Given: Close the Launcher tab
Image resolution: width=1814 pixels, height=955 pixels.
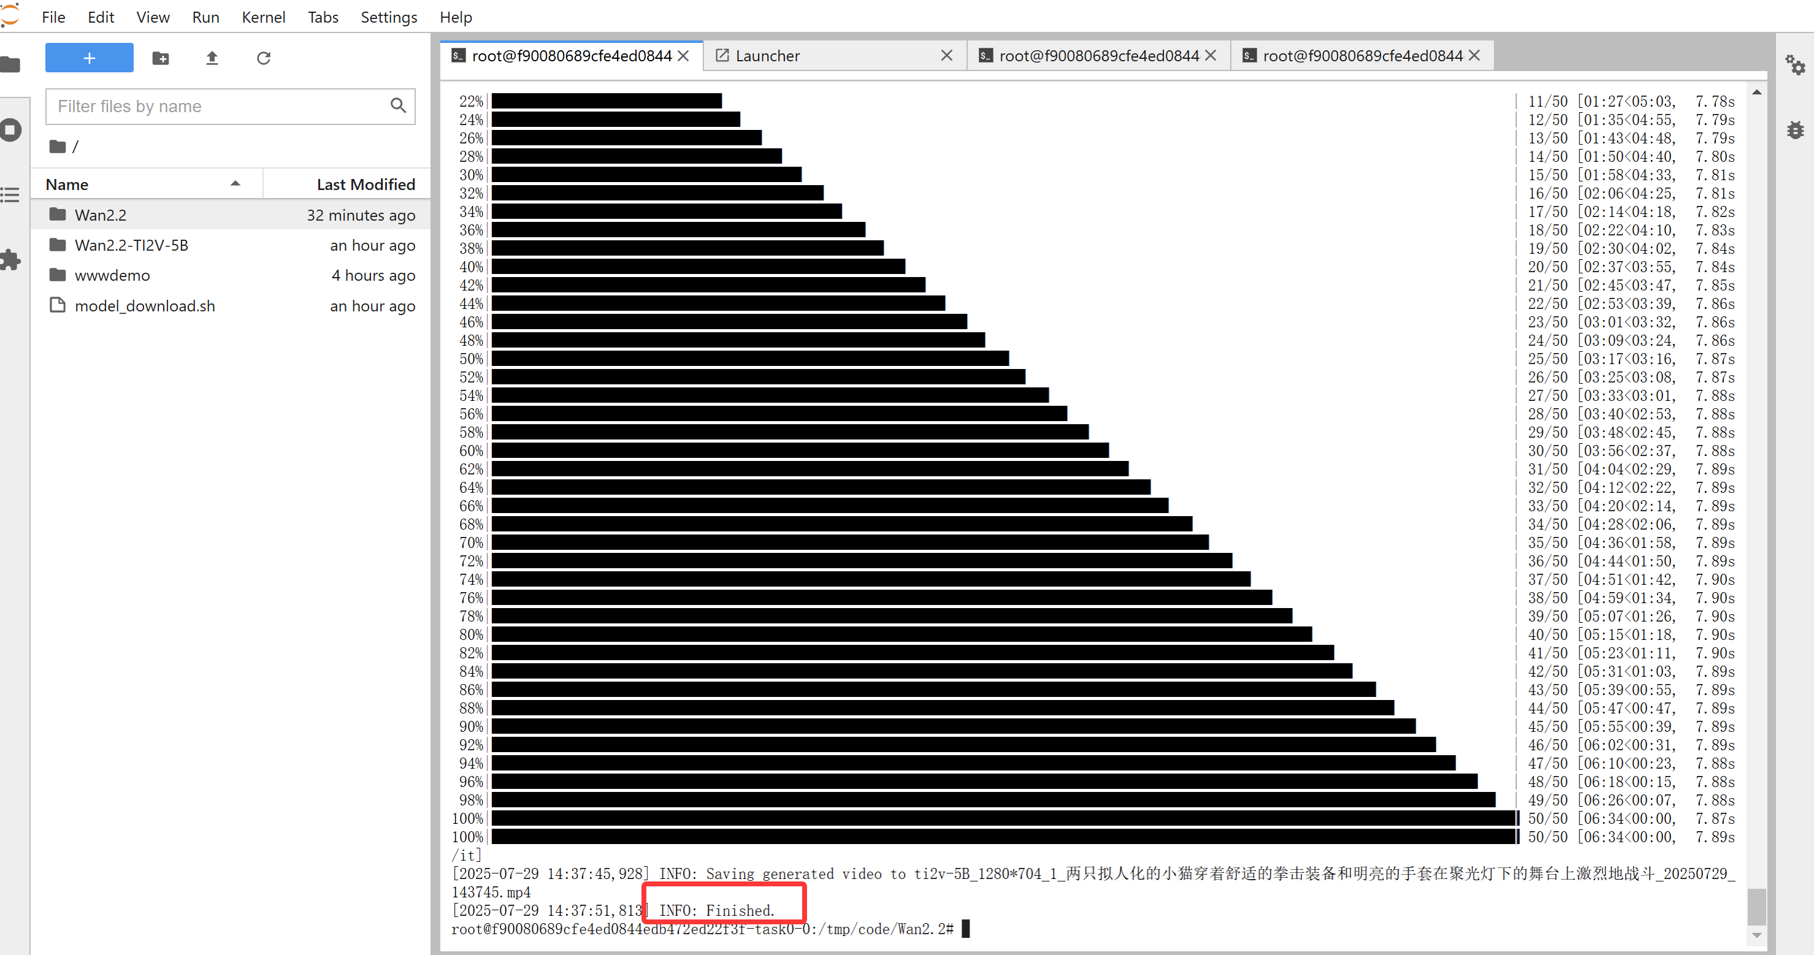Looking at the screenshot, I should click(x=946, y=56).
